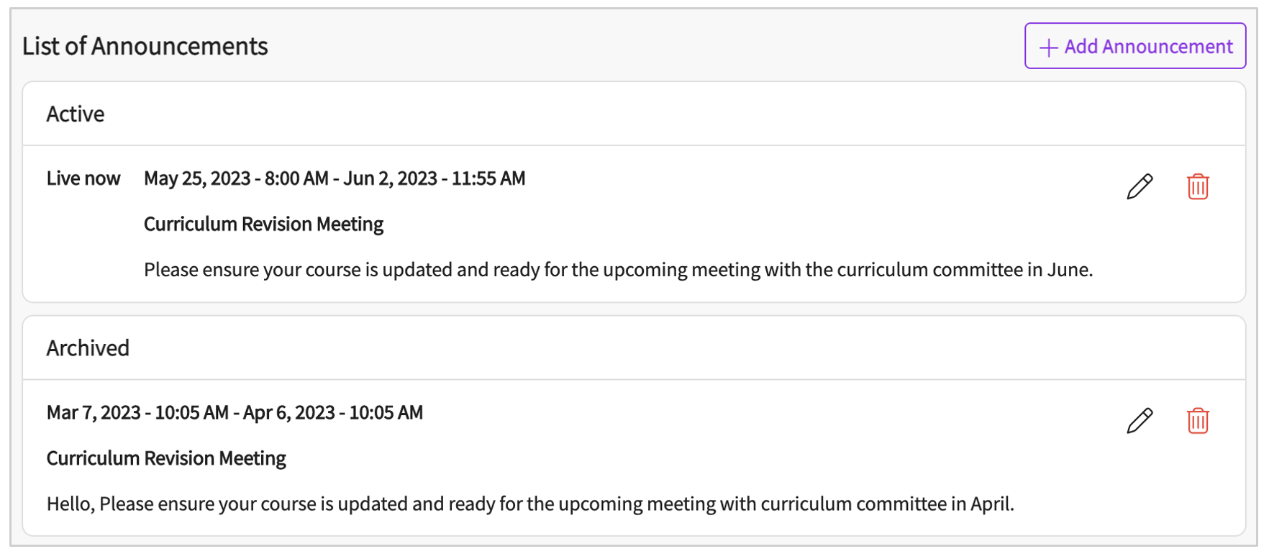Click the archived Curriculum Revision Meeting title

pyautogui.click(x=166, y=458)
